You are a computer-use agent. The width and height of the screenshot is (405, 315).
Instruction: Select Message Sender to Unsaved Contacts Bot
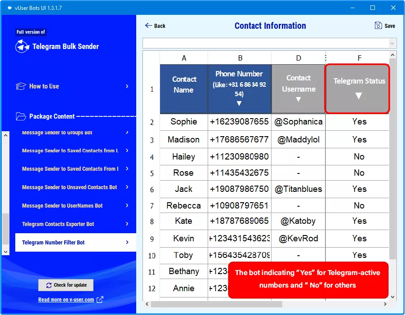[x=76, y=187]
